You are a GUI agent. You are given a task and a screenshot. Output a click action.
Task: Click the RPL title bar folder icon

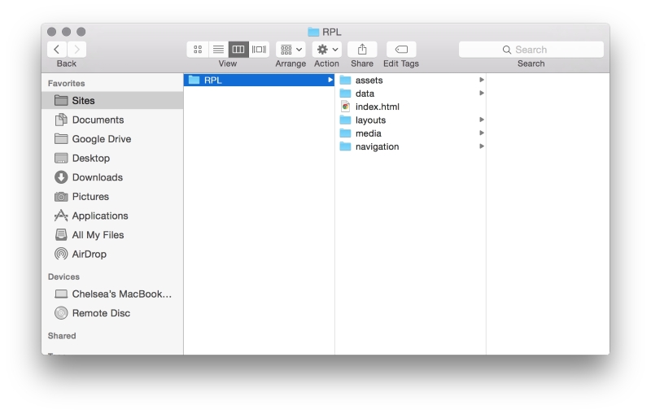tap(313, 32)
